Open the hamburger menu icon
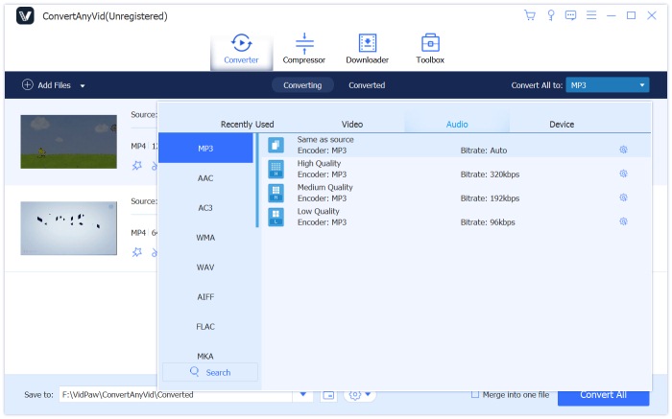 point(591,15)
